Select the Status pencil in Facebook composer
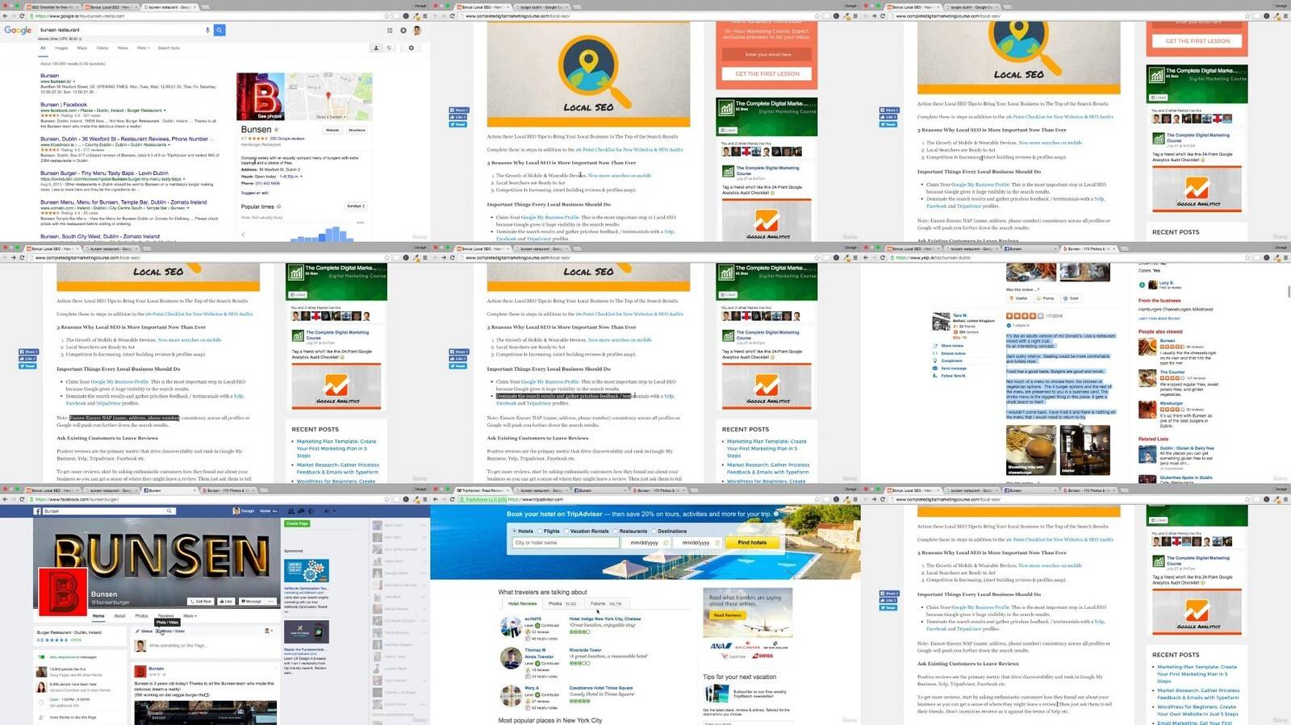Screen dimensions: 1291x725 click(x=144, y=631)
